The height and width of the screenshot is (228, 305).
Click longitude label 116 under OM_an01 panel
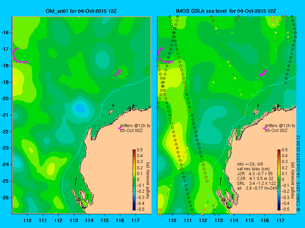[x=120, y=220]
